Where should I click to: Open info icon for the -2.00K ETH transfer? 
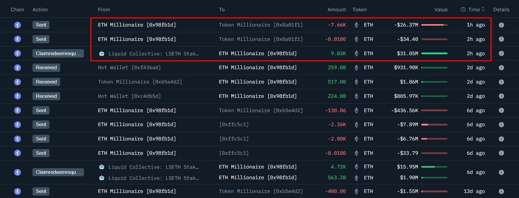coord(501,139)
